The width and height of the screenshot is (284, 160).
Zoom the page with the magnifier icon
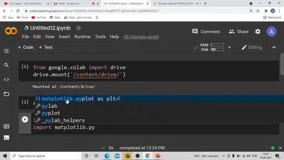[251, 11]
